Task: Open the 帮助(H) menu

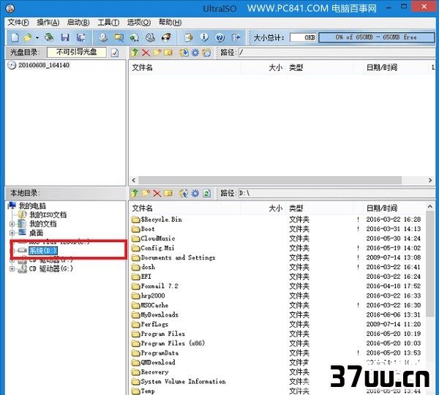Action: tap(170, 23)
